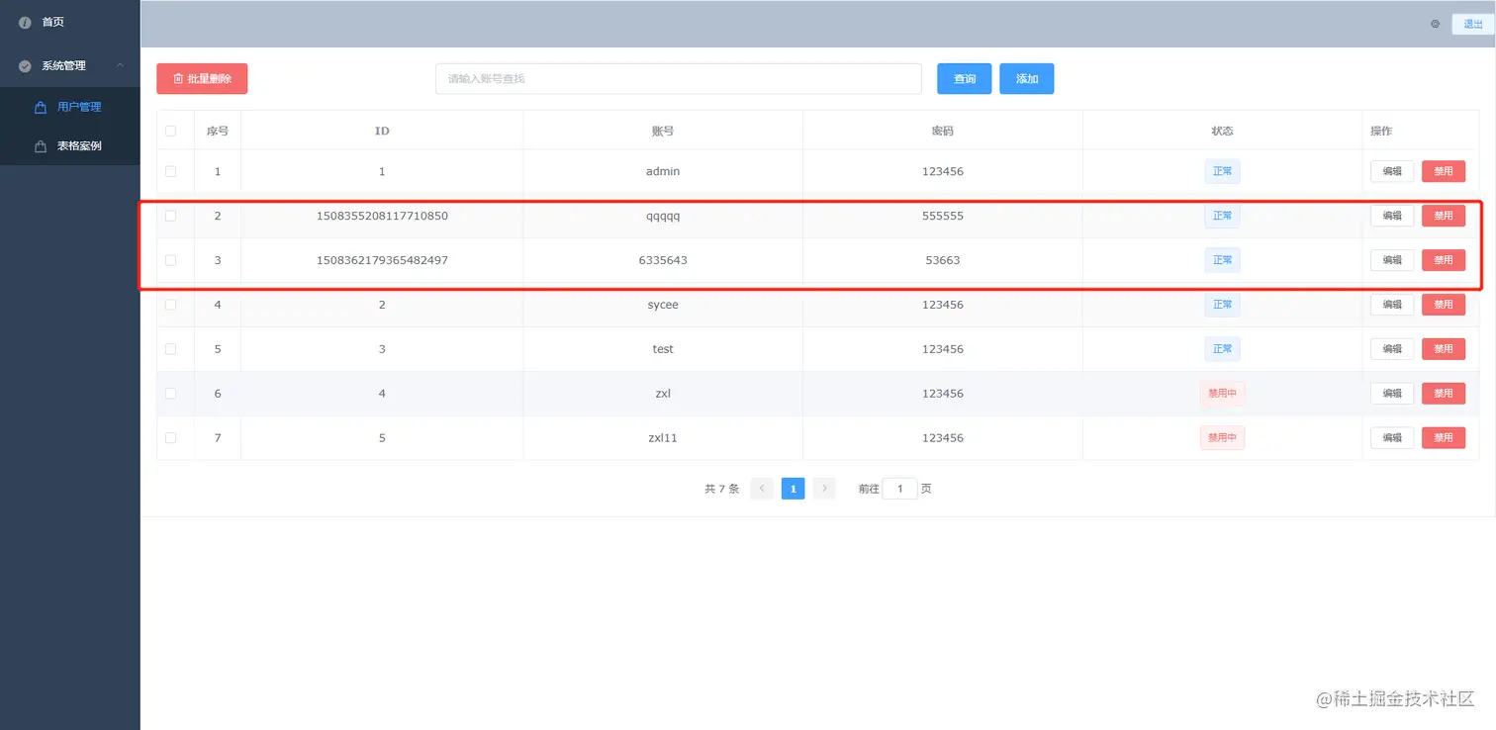The image size is (1496, 730).
Task: Go to previous page arrow in pagination
Action: (x=762, y=489)
